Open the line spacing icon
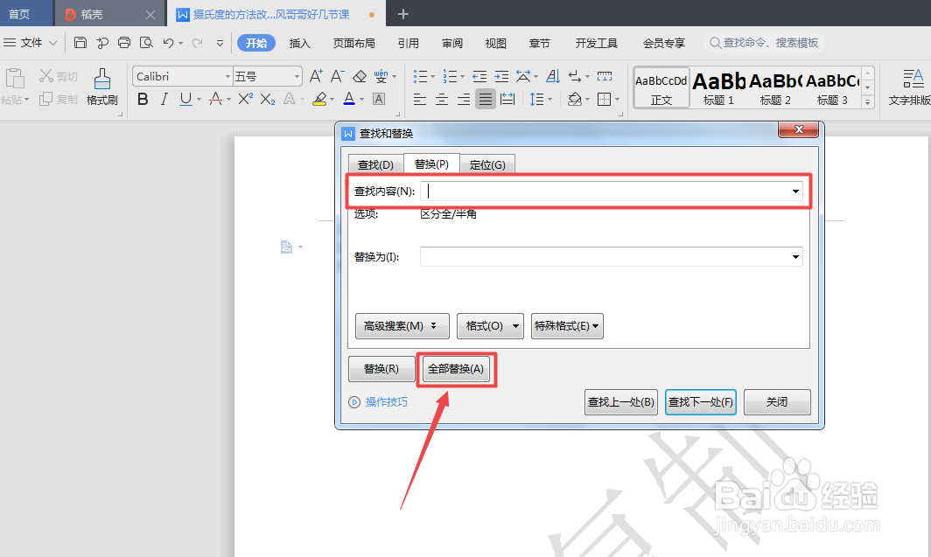931x557 pixels. pyautogui.click(x=535, y=99)
